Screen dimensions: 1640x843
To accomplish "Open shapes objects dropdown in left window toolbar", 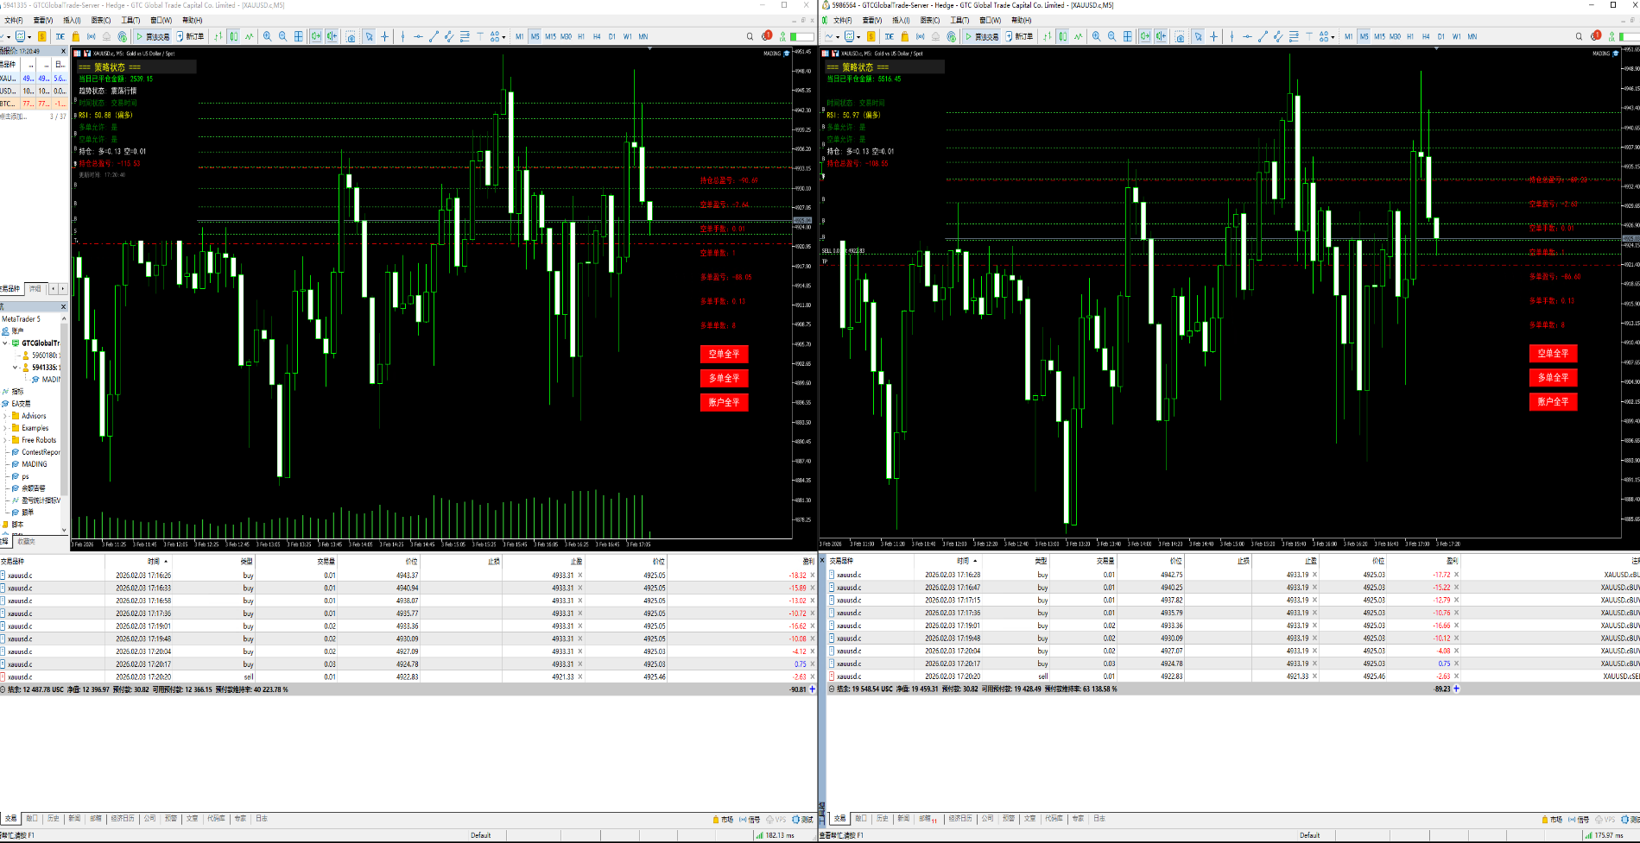I will (x=503, y=37).
